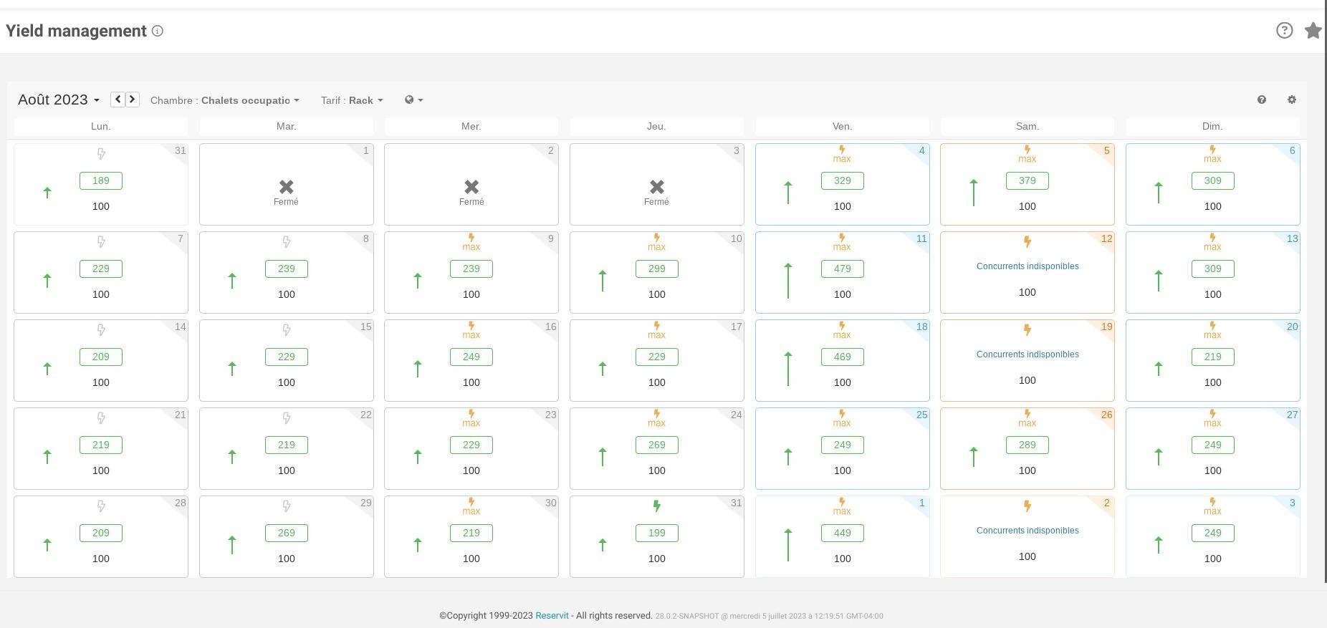Open the calendar help icon next to the gear
Image resolution: width=1327 pixels, height=628 pixels.
[x=1262, y=100]
